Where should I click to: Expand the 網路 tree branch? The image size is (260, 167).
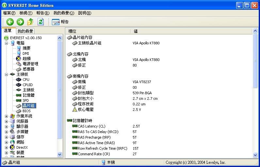6,142
